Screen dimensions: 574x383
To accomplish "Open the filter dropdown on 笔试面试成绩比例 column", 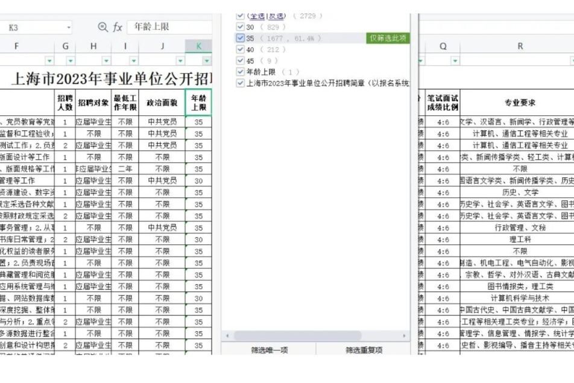I will coord(454,61).
